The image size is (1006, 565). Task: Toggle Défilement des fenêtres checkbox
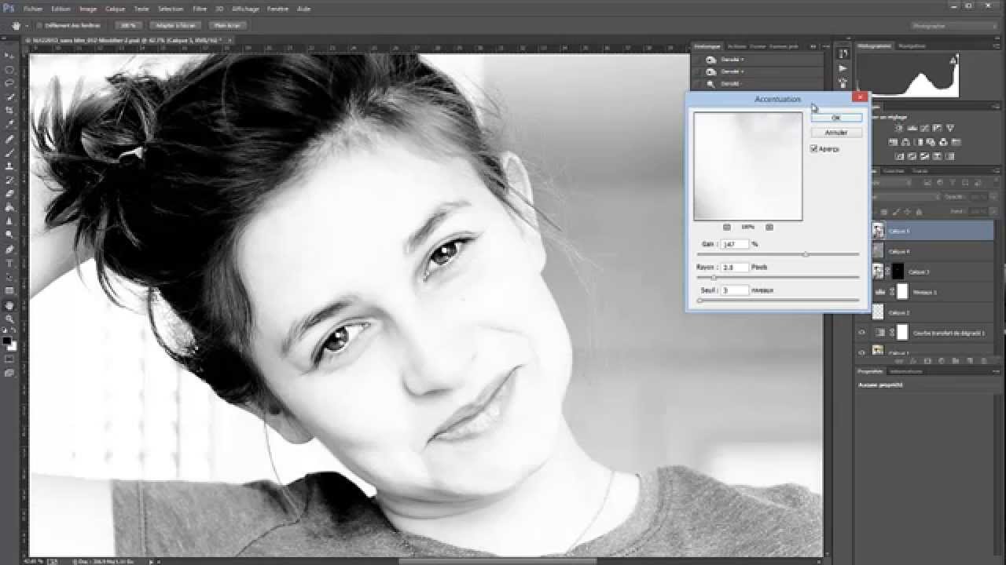[x=39, y=25]
